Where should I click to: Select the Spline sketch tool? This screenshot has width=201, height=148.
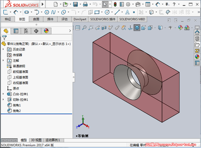click(53, 12)
